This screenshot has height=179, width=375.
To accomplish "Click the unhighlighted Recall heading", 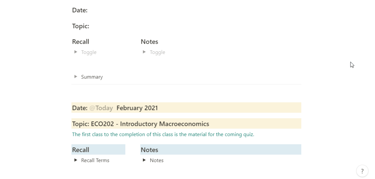I will tap(81, 41).
